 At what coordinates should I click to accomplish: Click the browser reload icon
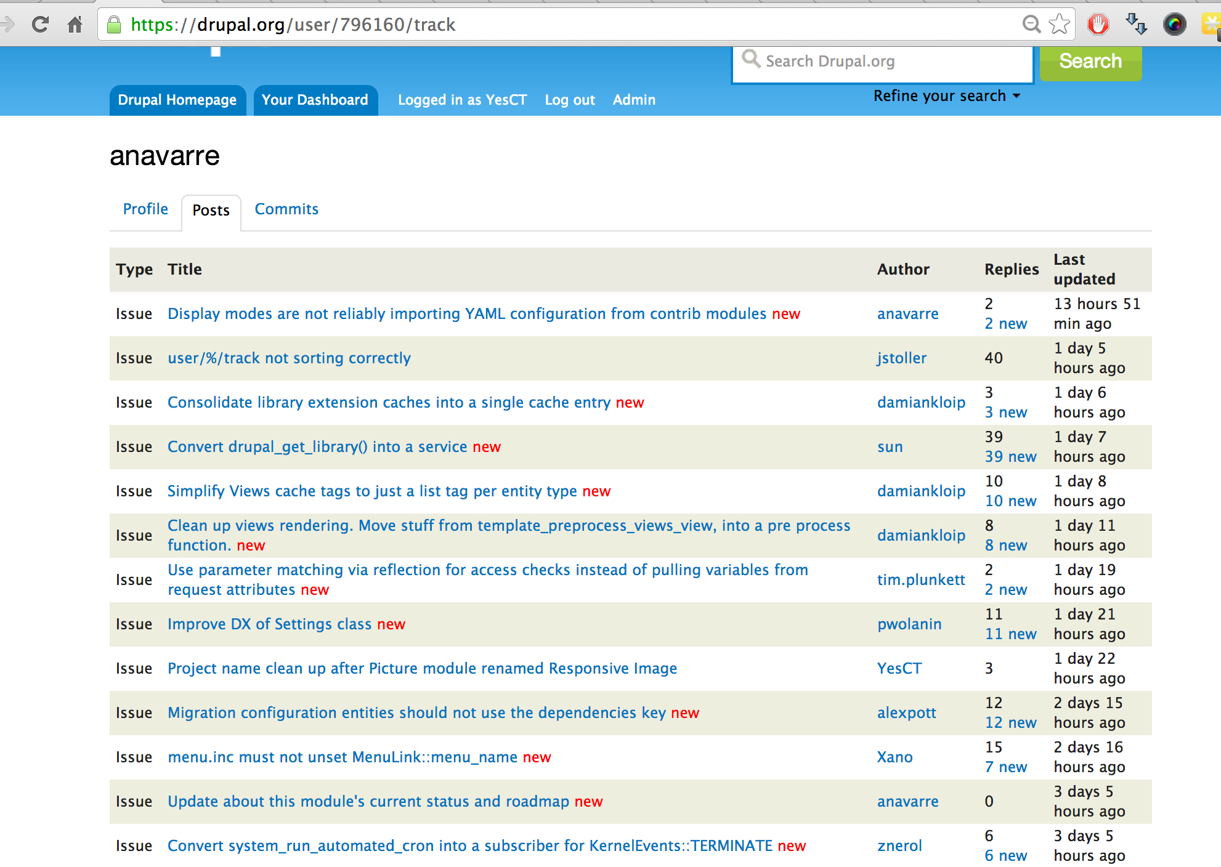pyautogui.click(x=41, y=25)
